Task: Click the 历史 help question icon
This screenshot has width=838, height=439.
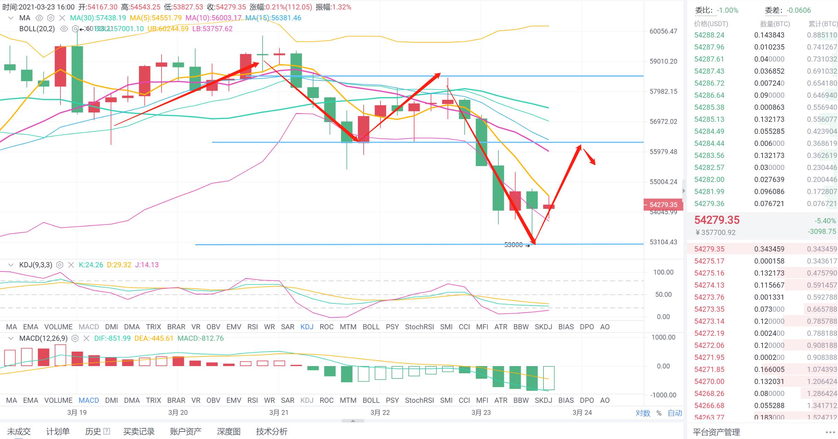Action: click(x=107, y=431)
